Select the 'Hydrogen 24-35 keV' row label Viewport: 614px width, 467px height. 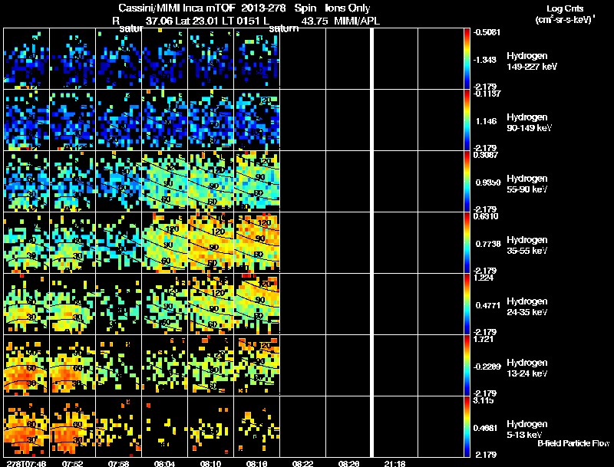click(x=527, y=307)
